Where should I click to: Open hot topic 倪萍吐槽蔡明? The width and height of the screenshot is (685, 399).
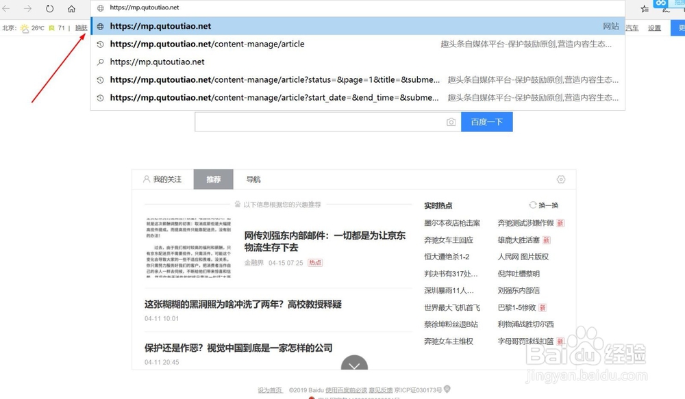tap(519, 274)
